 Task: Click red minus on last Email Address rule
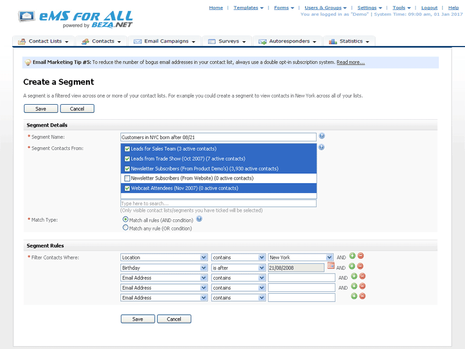point(362,296)
